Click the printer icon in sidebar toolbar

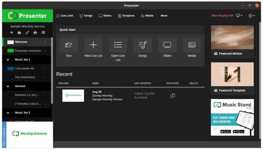click(x=35, y=33)
